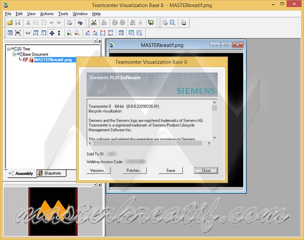The height and width of the screenshot is (240, 304).
Task: Click the Save diskette toolbar icon
Action: (18, 23)
